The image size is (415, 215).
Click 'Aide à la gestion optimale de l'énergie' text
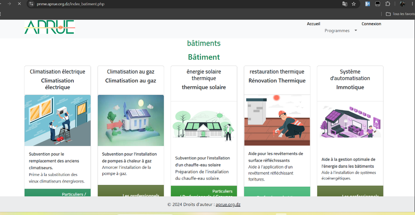348,163
